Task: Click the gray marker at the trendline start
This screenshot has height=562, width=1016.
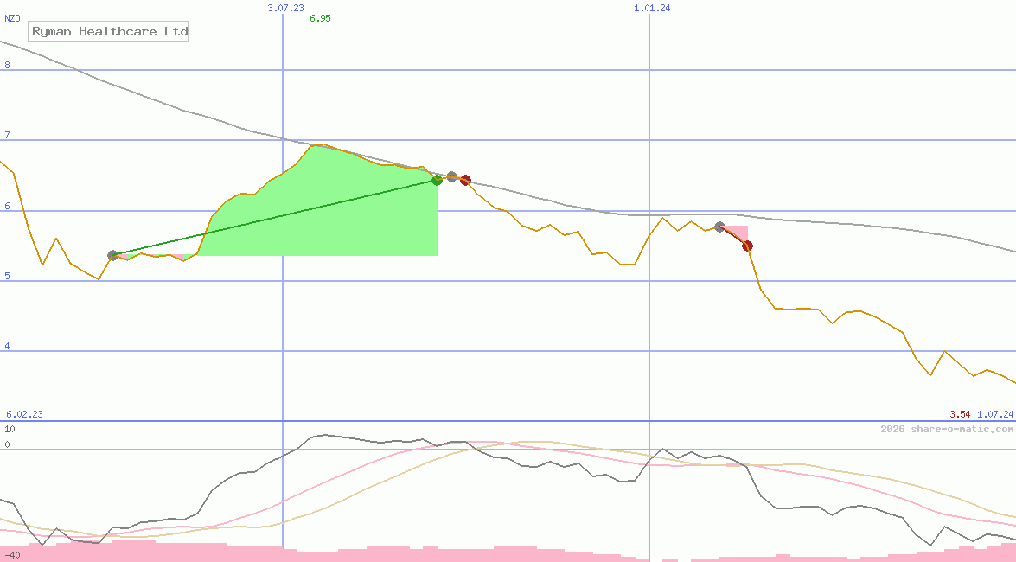Action: (x=112, y=255)
